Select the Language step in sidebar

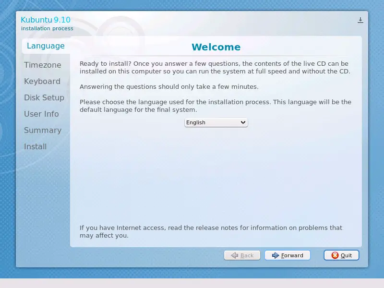pyautogui.click(x=46, y=46)
